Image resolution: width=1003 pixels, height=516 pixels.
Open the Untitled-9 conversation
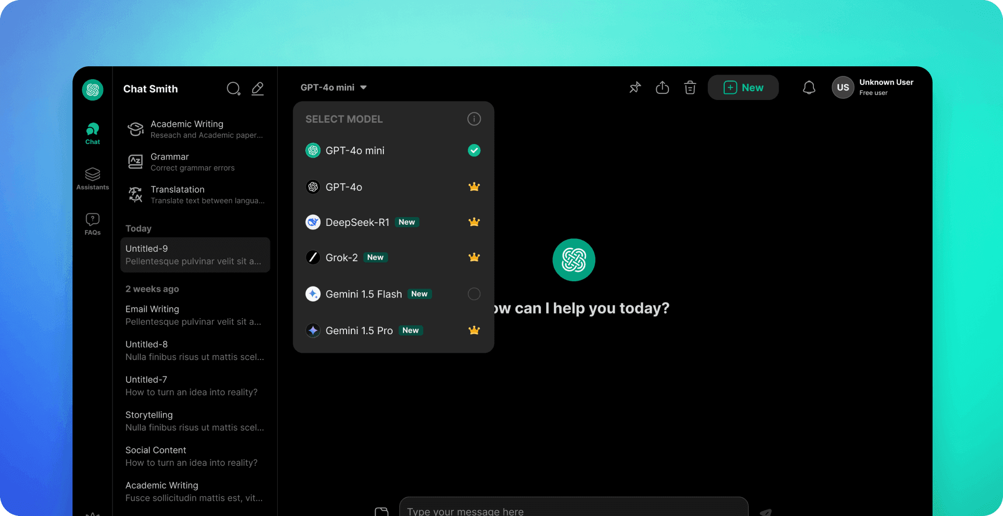click(x=195, y=255)
